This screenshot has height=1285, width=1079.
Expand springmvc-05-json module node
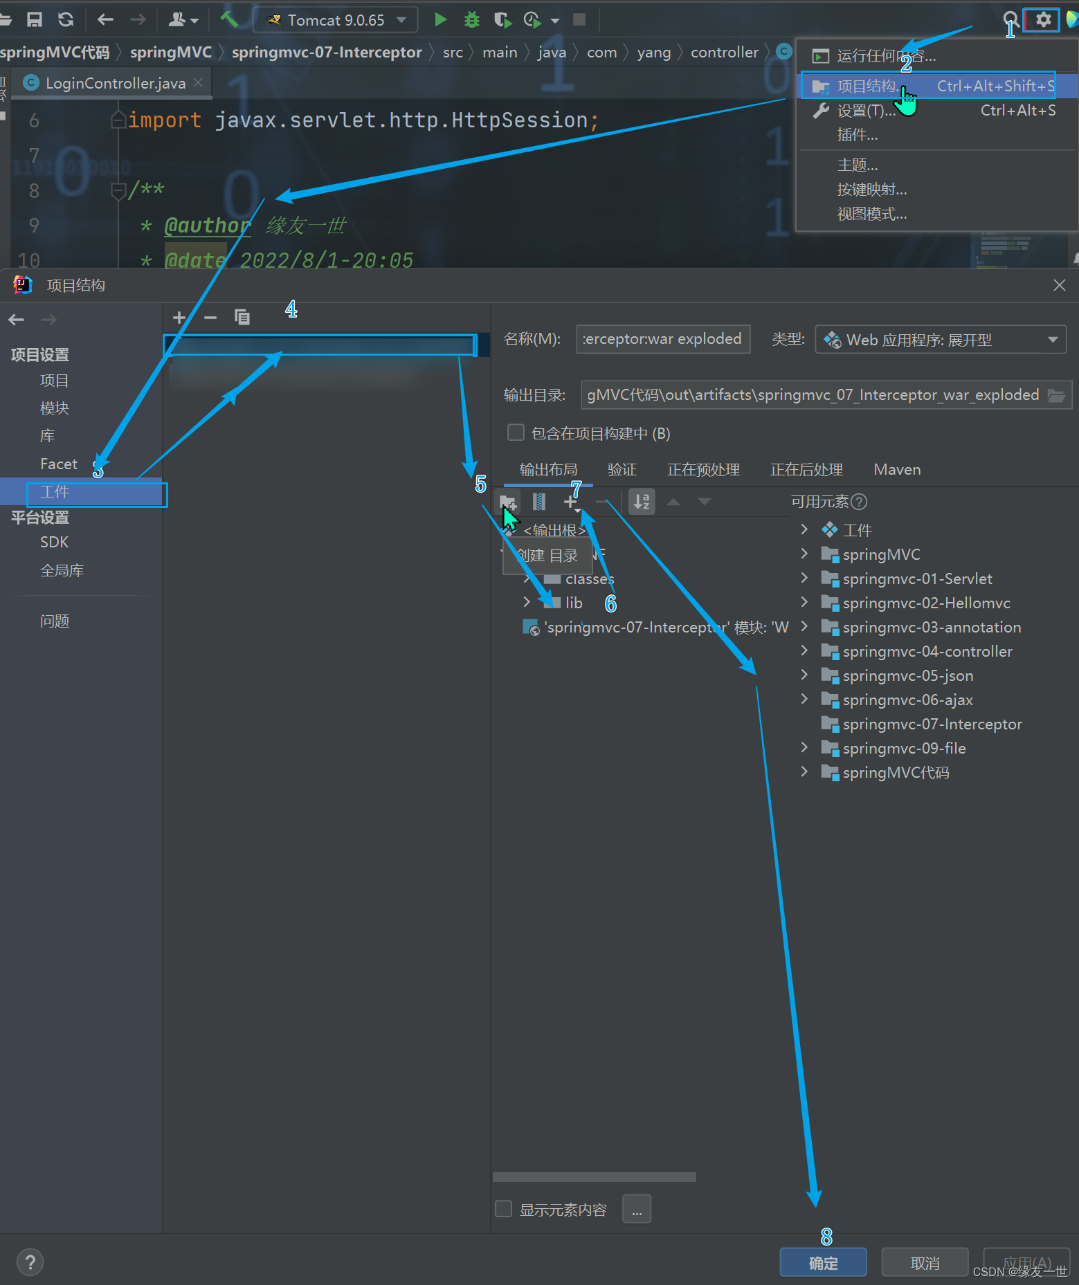pos(804,675)
